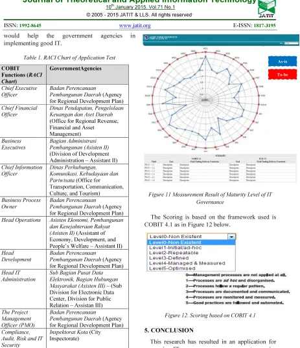Click the Inspektorat Kota (City Inspectorate) cell
This screenshot has height=348, width=300.
(x=87, y=338)
